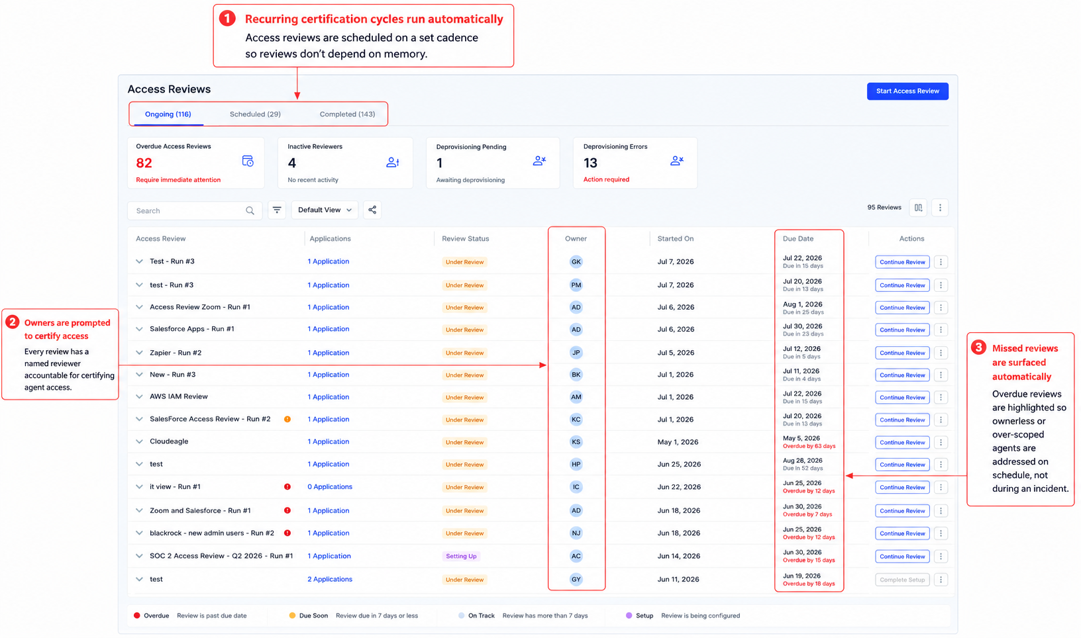Click orange due-soon dot on SalesForce Access Review
This screenshot has height=638, width=1081.
(x=287, y=419)
